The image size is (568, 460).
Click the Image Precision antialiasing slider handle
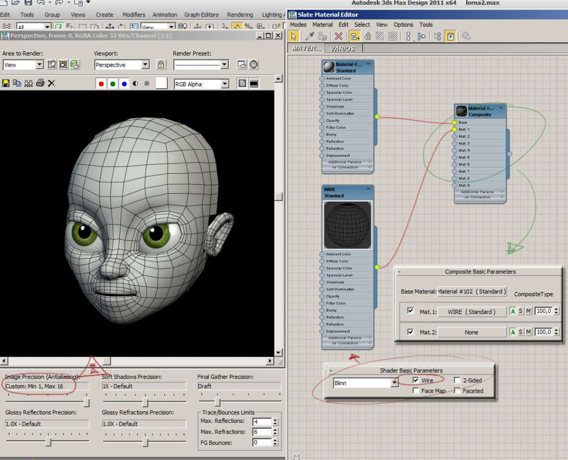(x=86, y=402)
